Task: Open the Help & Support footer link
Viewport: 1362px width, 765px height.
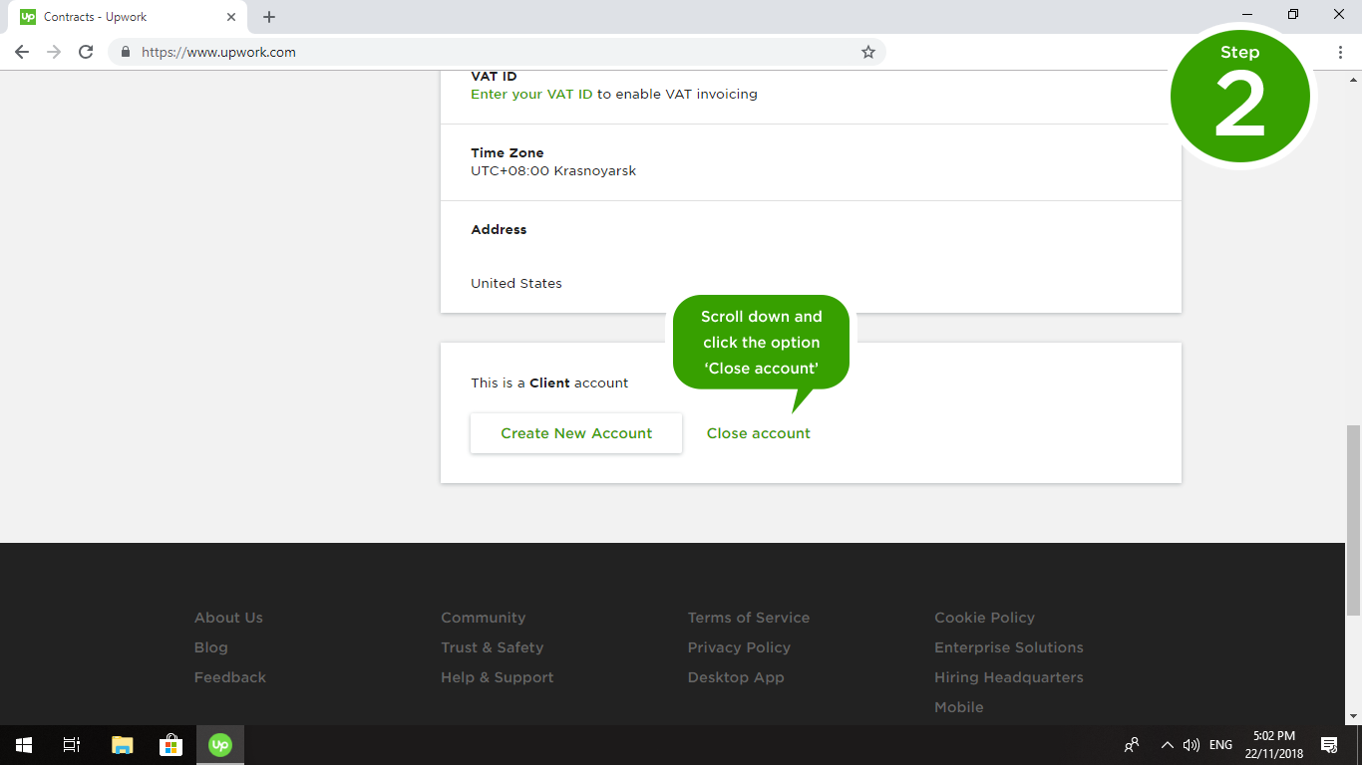Action: point(497,677)
